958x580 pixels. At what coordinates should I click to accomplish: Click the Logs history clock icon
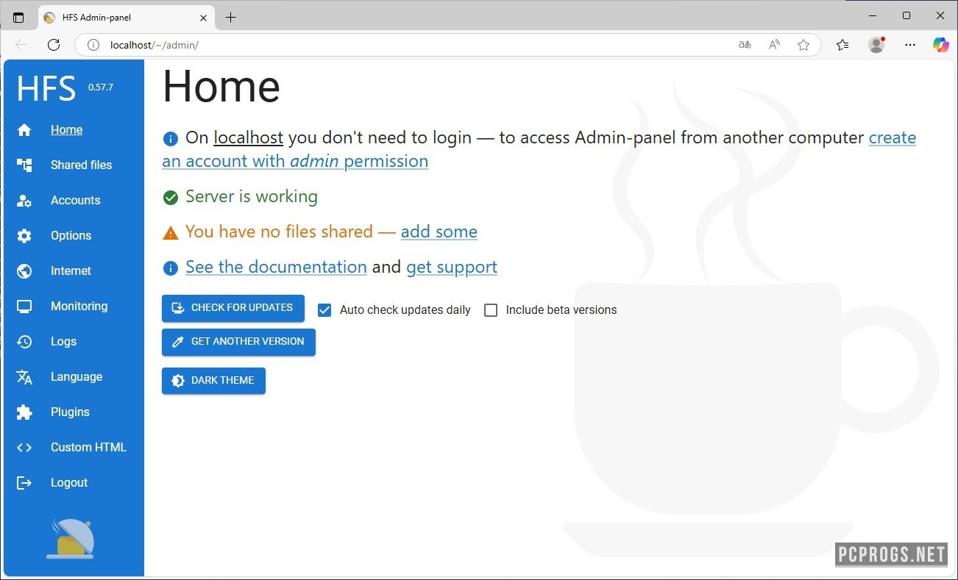(x=24, y=342)
